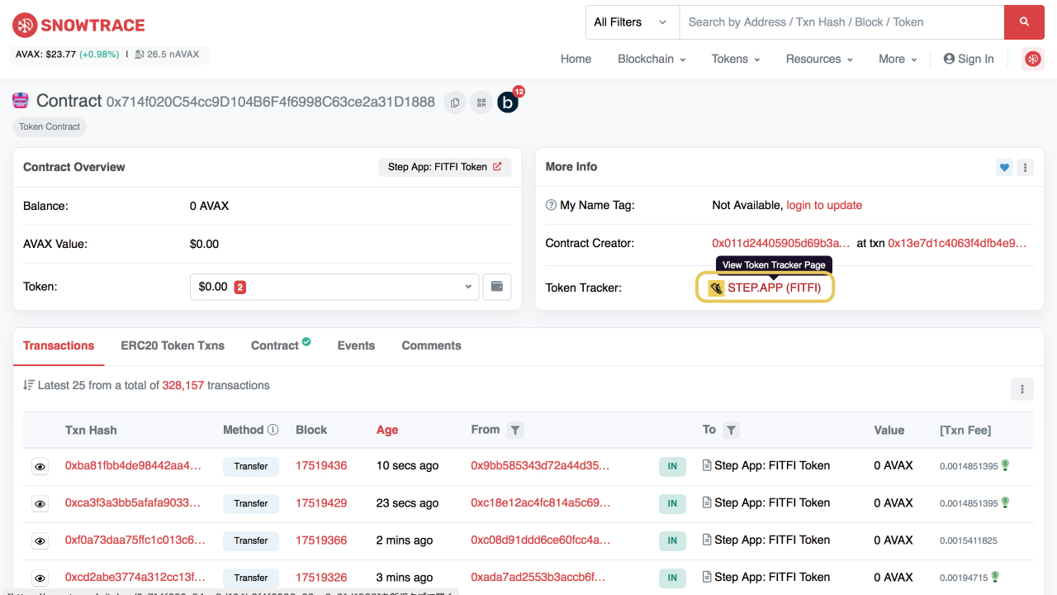
Task: Open block 17519429
Action: click(321, 502)
